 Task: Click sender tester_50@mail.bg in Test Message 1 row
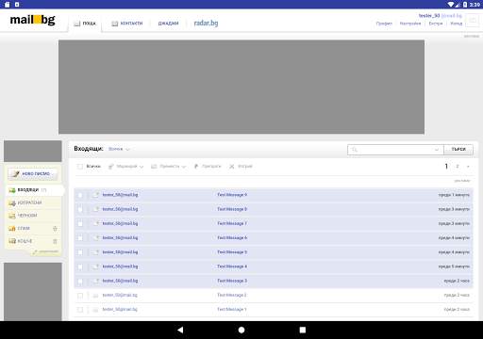(x=120, y=310)
